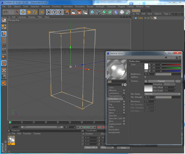
Task: Switch to Edges mode
Action: tap(4, 51)
